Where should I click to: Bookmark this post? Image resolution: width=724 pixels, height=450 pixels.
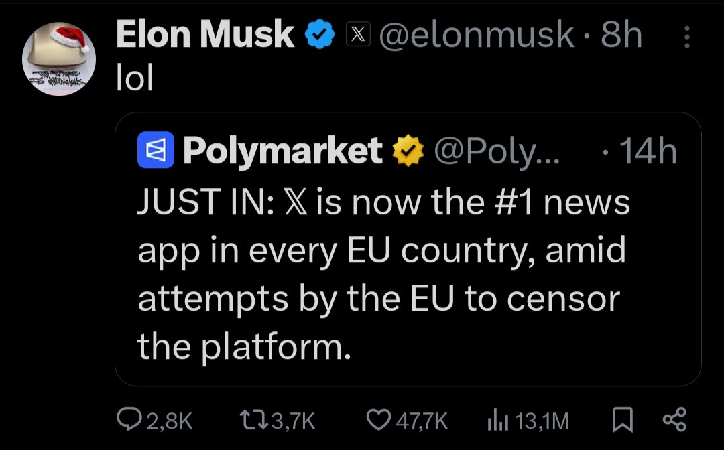tap(623, 420)
